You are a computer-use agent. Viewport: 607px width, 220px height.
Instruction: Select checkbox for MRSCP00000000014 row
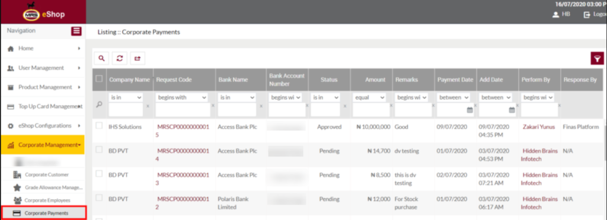(99, 149)
